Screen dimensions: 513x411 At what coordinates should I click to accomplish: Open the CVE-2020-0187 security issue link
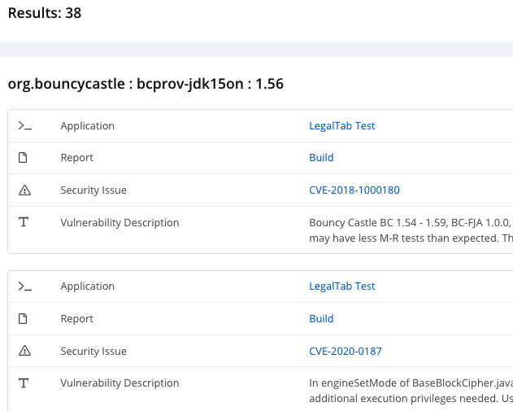345,352
